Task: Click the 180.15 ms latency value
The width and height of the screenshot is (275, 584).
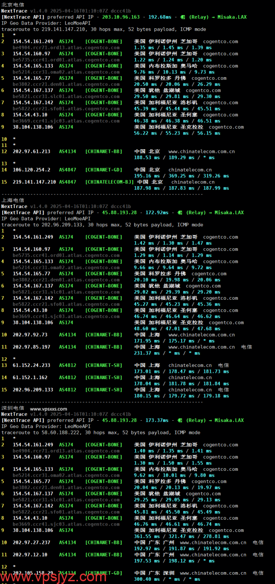Action: click(147, 396)
